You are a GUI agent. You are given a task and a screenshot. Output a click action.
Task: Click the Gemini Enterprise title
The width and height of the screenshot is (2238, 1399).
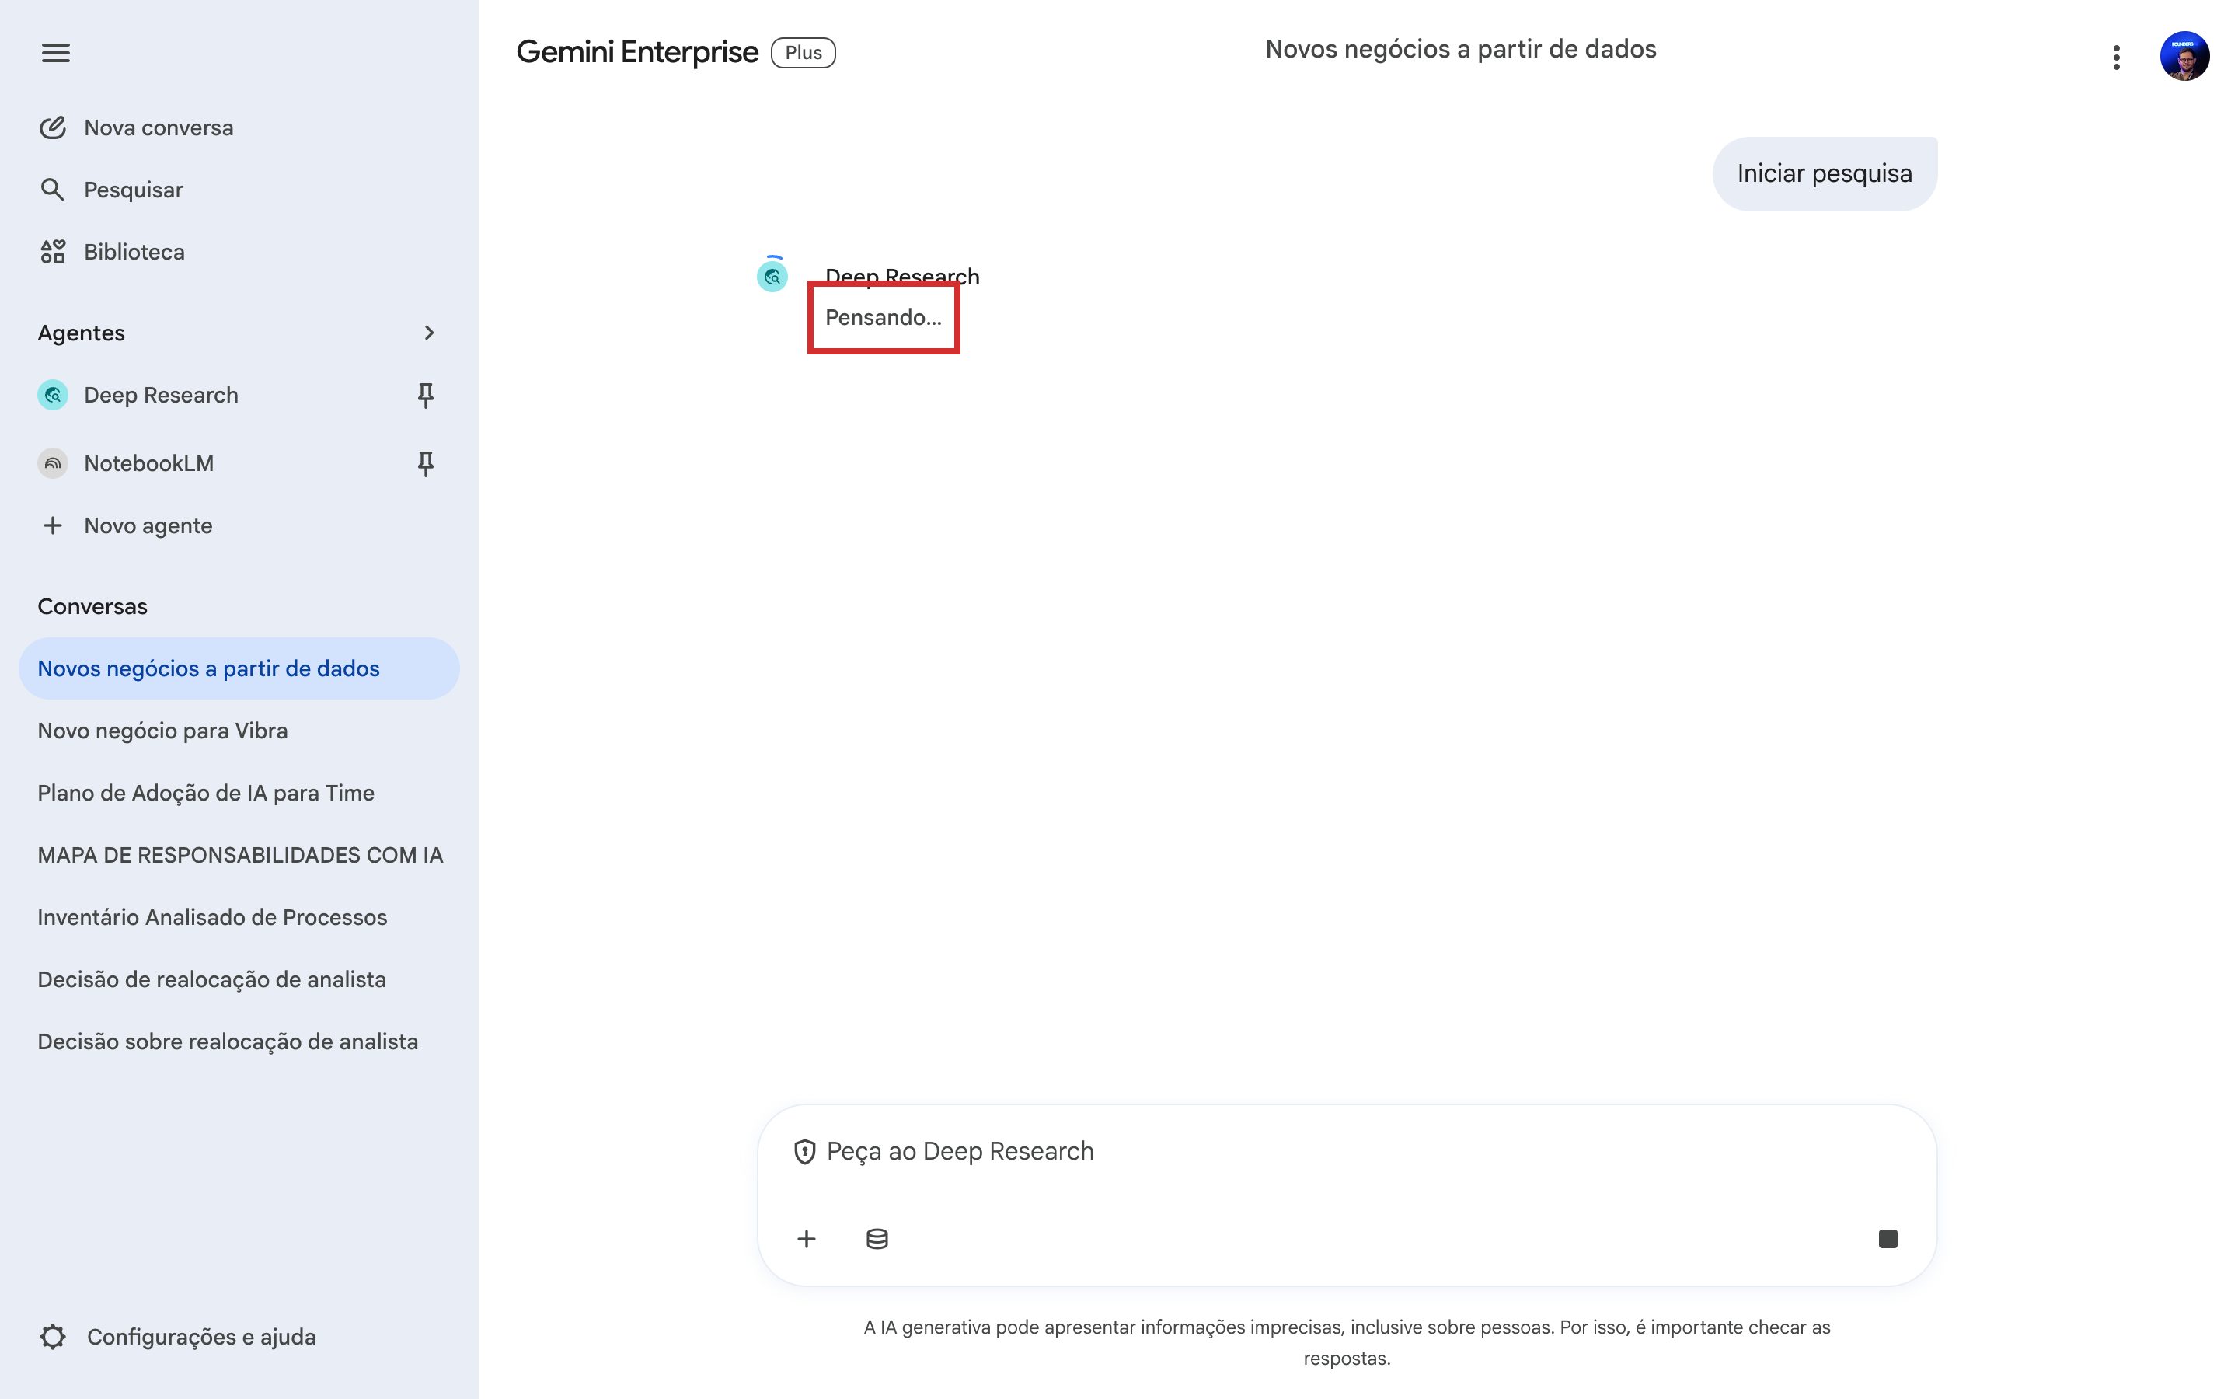coord(637,53)
